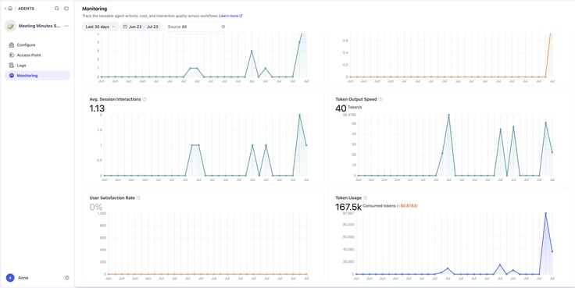Open the Logs page
Viewport: 575px width, 288px height.
[37, 66]
